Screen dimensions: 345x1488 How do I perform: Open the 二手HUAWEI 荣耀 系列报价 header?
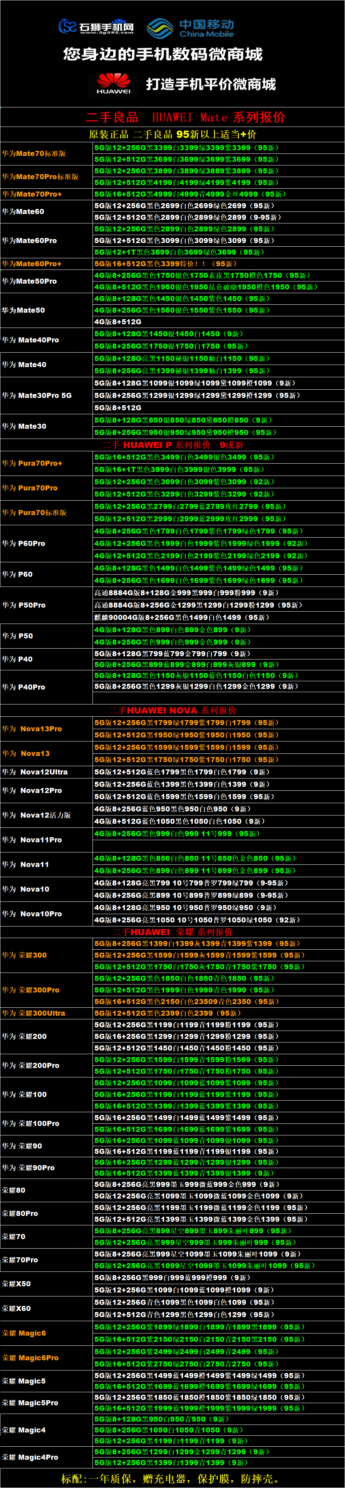172,932
